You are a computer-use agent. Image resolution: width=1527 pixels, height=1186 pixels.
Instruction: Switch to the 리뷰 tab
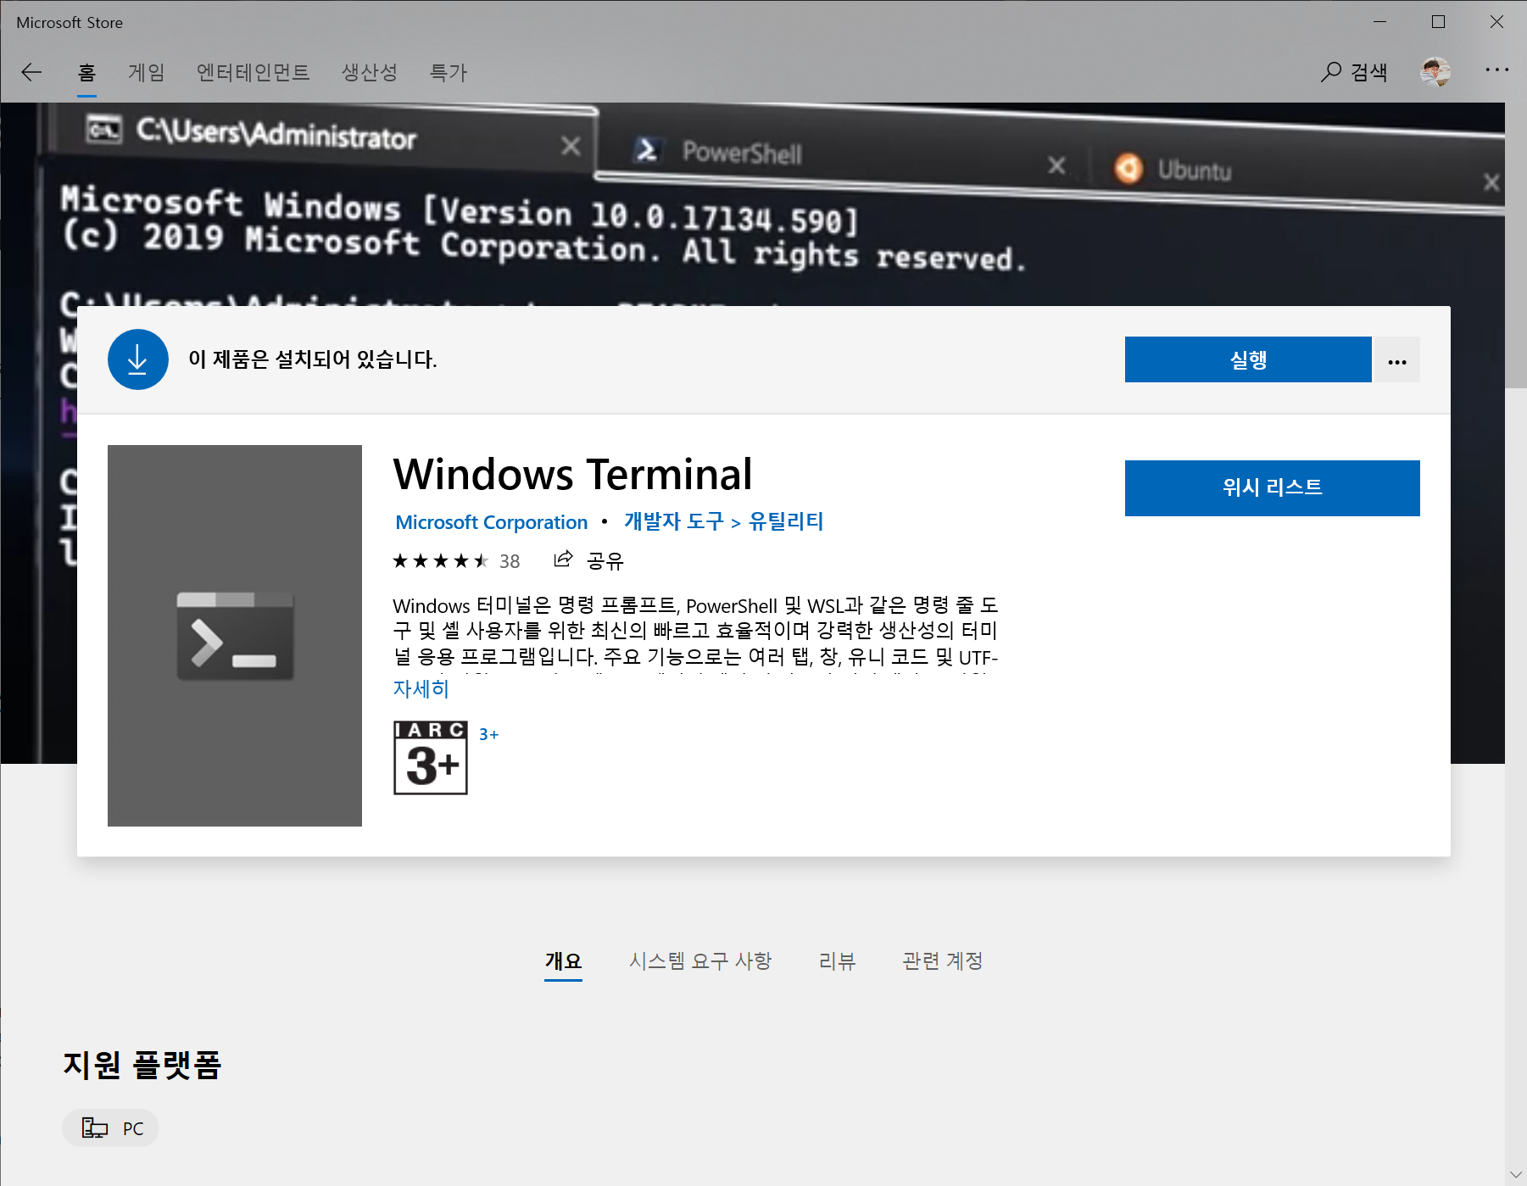(x=836, y=960)
